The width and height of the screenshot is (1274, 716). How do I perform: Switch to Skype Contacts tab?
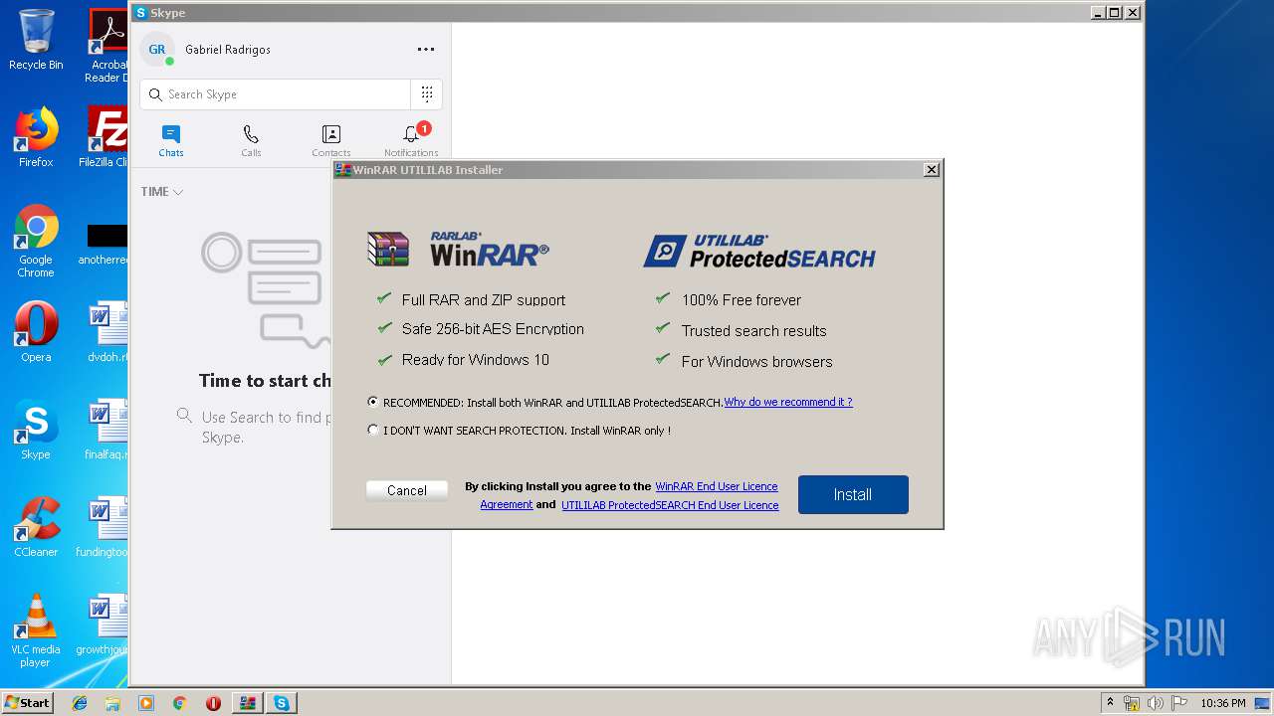click(331, 140)
